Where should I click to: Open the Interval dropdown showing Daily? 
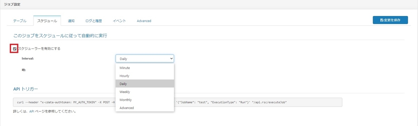[x=145, y=59]
